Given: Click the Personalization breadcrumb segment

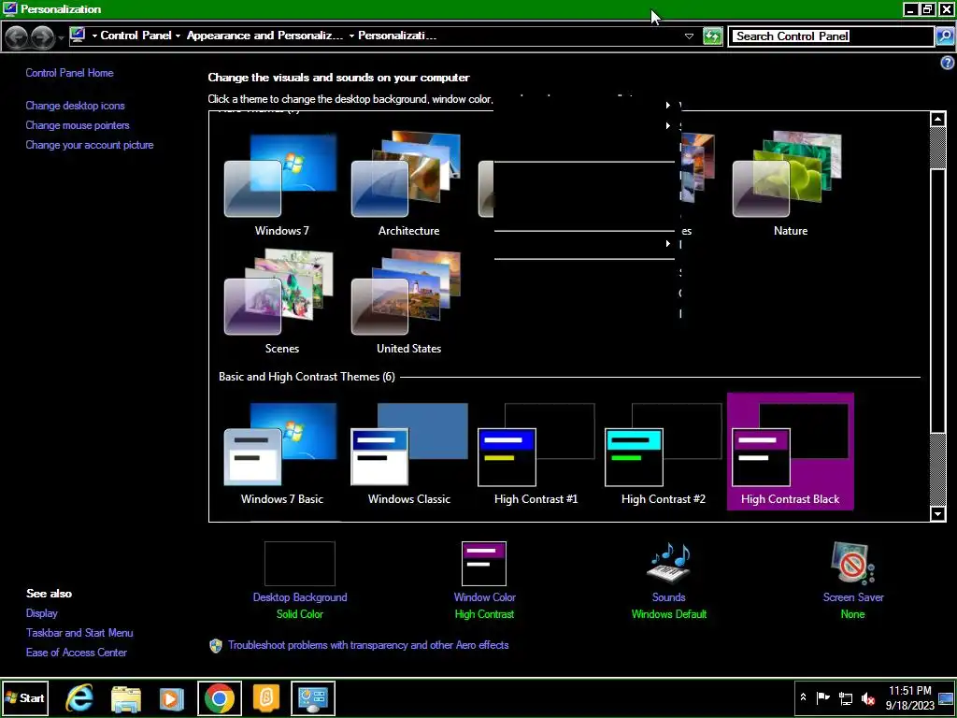Looking at the screenshot, I should (x=396, y=36).
